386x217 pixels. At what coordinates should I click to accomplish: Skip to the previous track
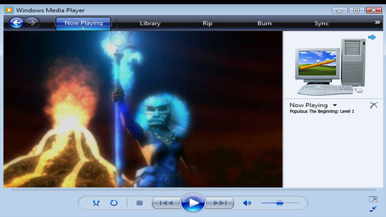[x=166, y=203]
